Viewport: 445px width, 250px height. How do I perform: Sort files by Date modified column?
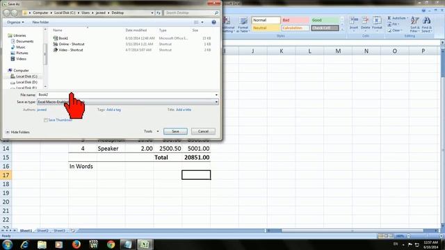coord(136,30)
